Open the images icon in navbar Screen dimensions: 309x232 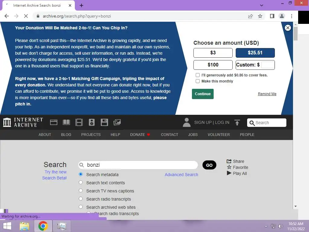click(x=117, y=123)
